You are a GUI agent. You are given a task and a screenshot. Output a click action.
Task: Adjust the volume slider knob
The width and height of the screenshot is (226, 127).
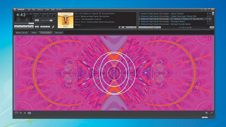coord(51,20)
